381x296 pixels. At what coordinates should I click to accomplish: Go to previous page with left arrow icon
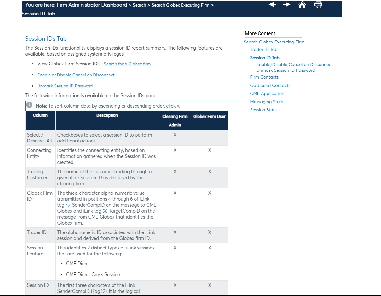(272, 4)
